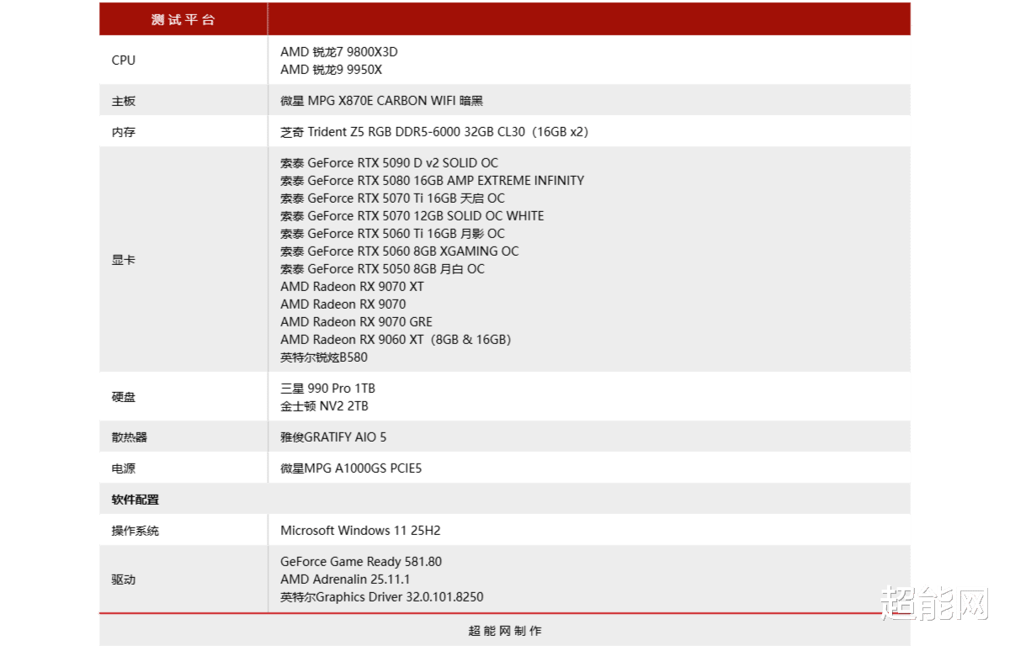
Task: Click the AMD Radeon RX 9070 GRE line
Action: point(356,322)
